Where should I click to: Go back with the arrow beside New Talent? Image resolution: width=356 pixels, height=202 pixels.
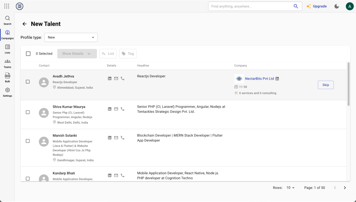25,24
